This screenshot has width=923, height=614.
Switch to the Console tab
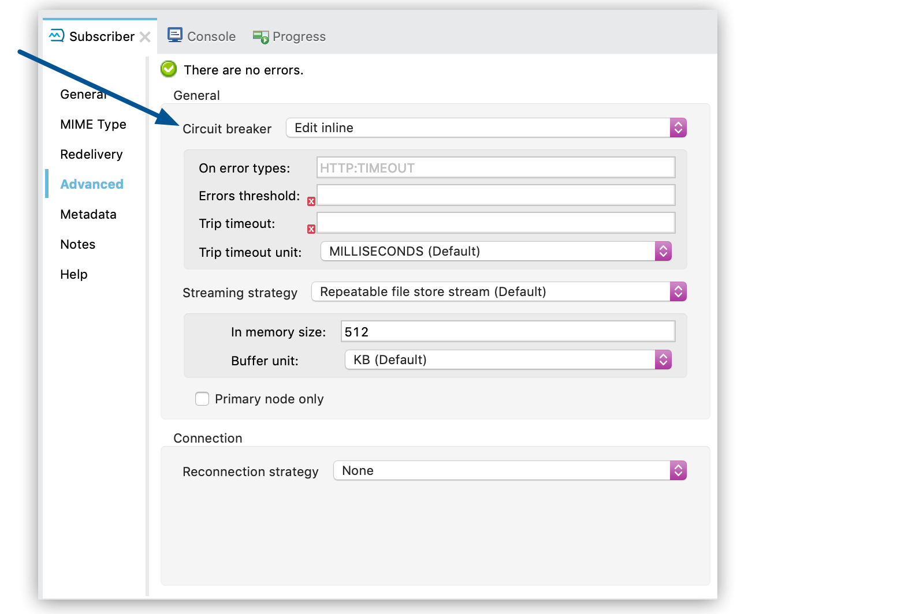(211, 36)
